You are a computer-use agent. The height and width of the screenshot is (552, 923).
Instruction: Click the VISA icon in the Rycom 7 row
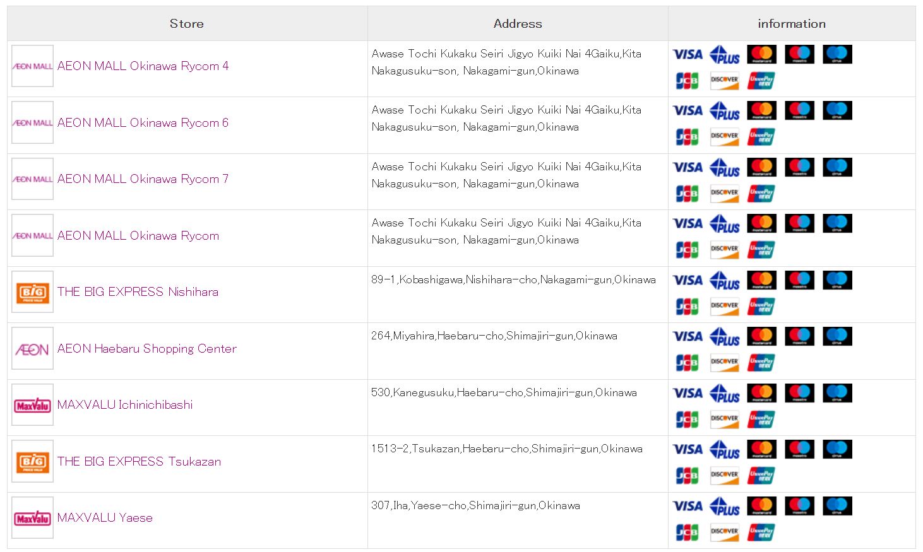(688, 167)
